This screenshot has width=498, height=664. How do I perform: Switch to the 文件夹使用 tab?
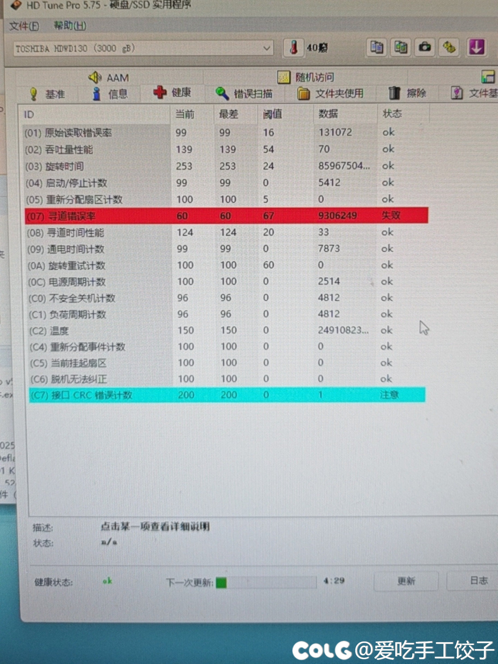click(x=331, y=93)
